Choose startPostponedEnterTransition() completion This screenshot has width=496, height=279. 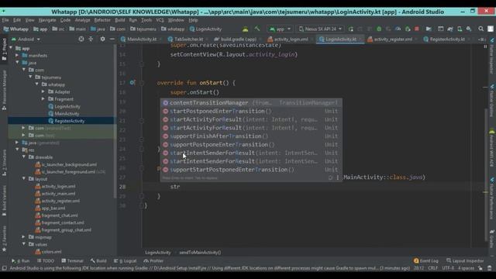coord(251,111)
